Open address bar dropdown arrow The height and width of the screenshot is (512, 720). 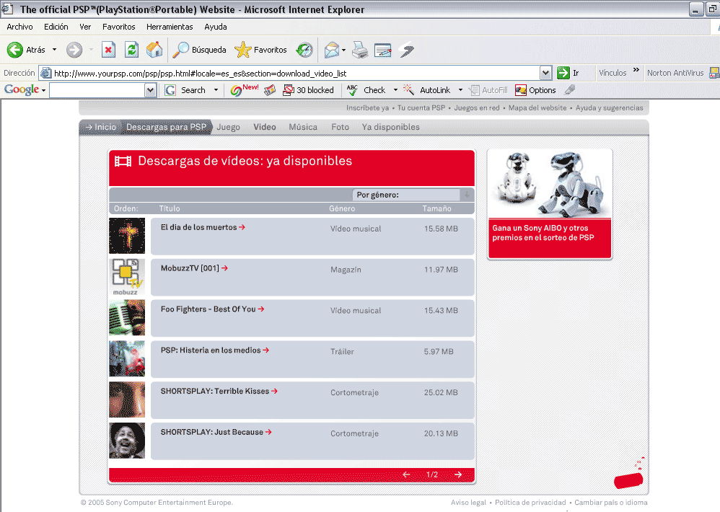pyautogui.click(x=545, y=73)
